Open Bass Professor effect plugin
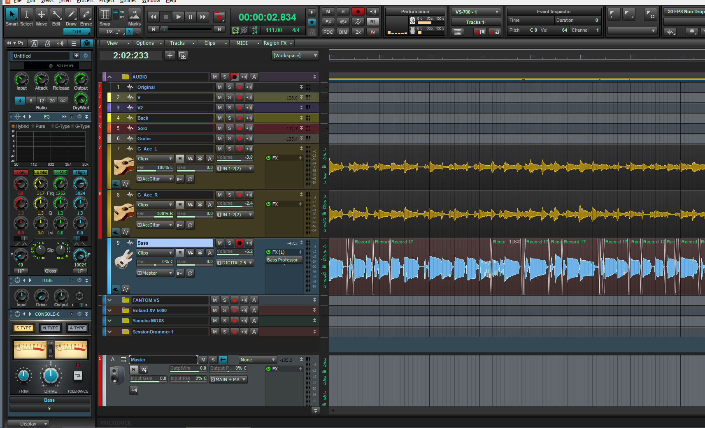 (x=284, y=260)
